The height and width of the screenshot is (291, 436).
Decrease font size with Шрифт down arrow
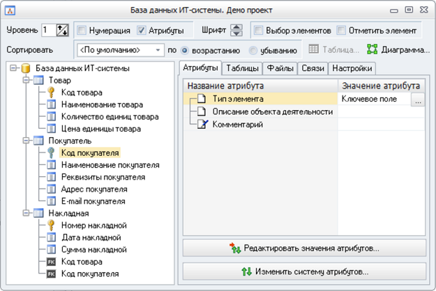tap(236, 33)
